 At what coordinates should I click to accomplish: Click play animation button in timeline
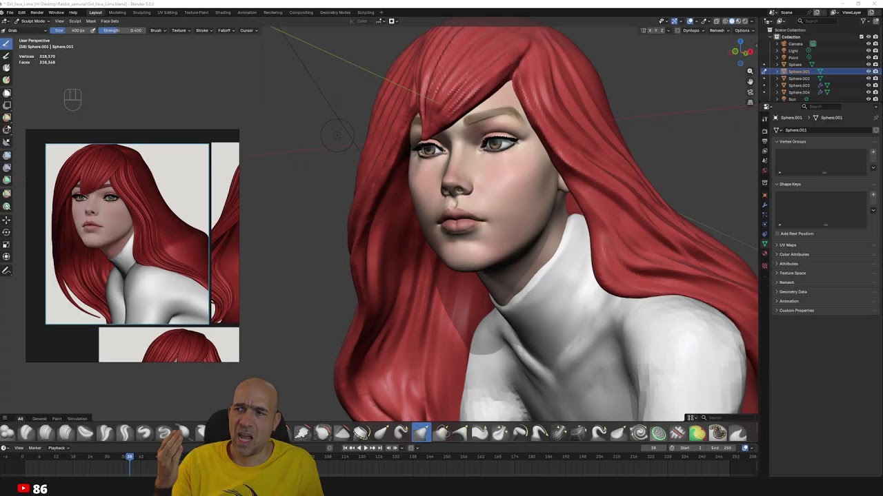(366, 448)
